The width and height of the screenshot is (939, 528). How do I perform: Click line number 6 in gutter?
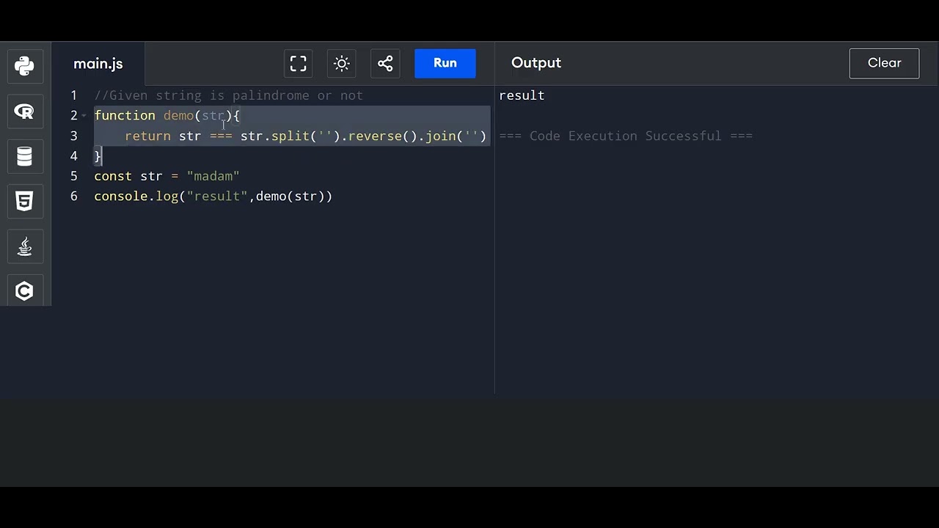click(x=73, y=197)
